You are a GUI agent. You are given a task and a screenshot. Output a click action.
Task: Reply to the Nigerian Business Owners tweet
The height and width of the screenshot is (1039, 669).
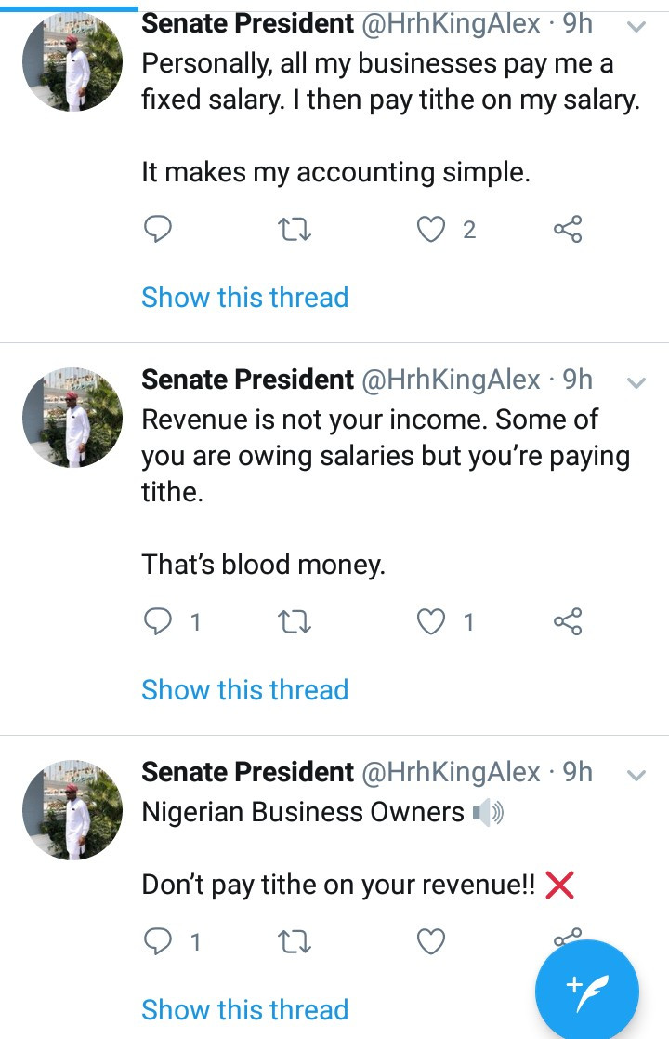point(159,942)
